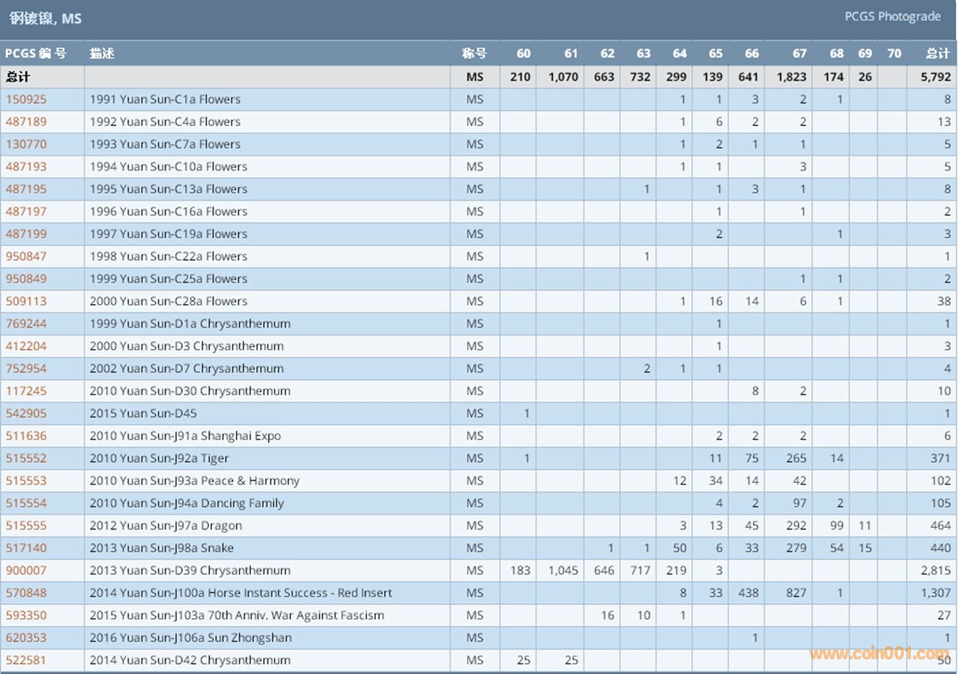Open PCGS number 150925 link

click(x=25, y=99)
